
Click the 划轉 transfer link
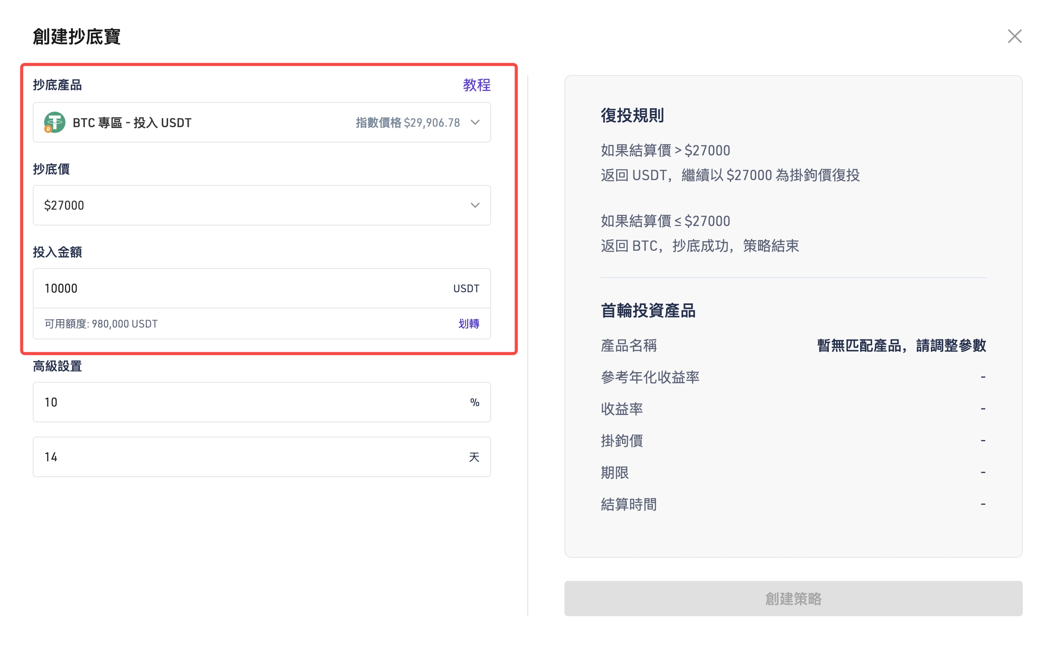[469, 324]
